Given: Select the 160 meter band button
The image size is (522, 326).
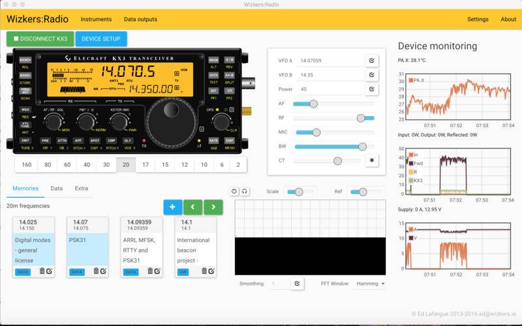Looking at the screenshot, I should pyautogui.click(x=27, y=165).
